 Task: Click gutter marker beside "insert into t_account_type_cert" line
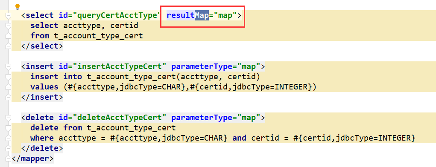tap(8, 77)
